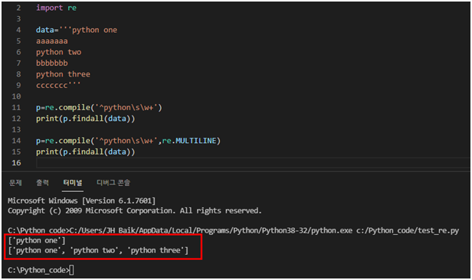
Task: Click the 'bbbbbbb' text line
Action: [52, 63]
